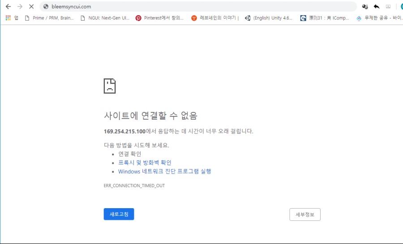Click the 세부정보 details button
The height and width of the screenshot is (244, 403).
click(x=305, y=214)
